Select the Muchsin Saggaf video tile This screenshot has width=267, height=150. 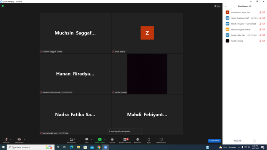coord(75,33)
